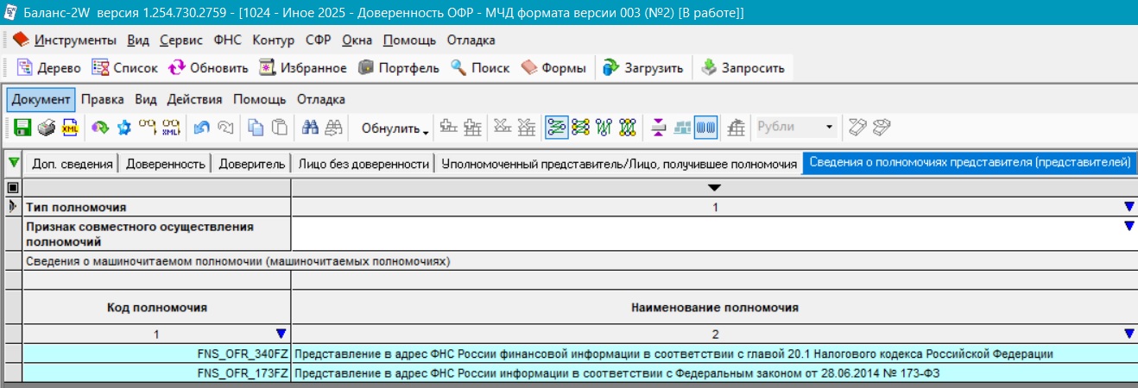This screenshot has height=388, width=1138.
Task: Click the grey building-shaped icon
Action: (x=736, y=128)
